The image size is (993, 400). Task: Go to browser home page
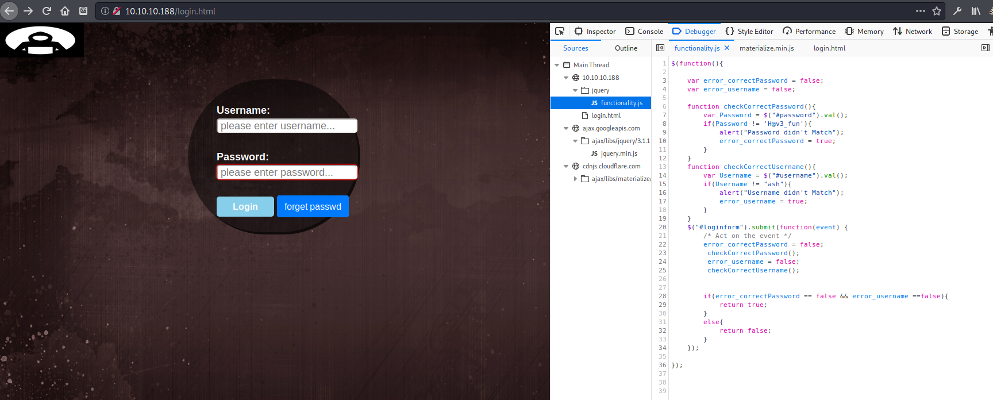pyautogui.click(x=65, y=11)
